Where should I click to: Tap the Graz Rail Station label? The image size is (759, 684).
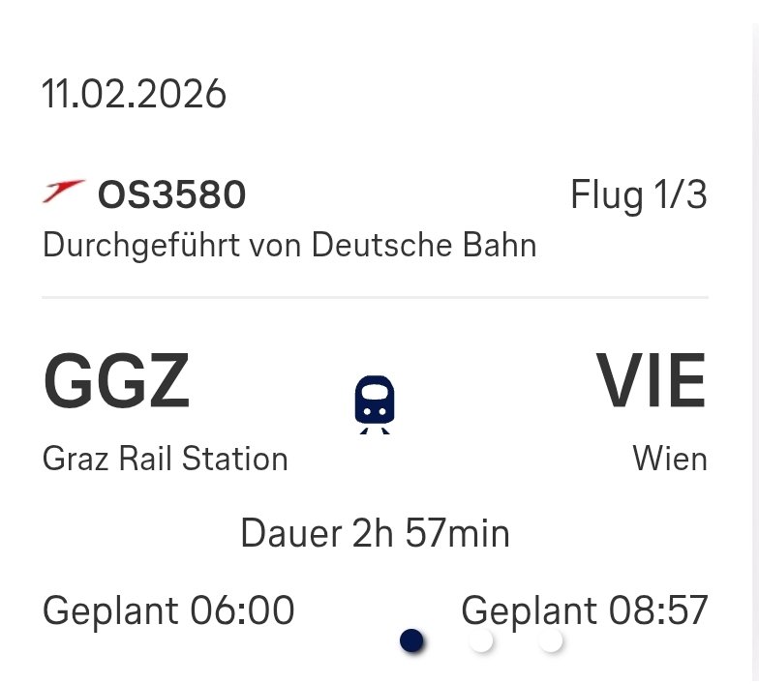coord(166,458)
